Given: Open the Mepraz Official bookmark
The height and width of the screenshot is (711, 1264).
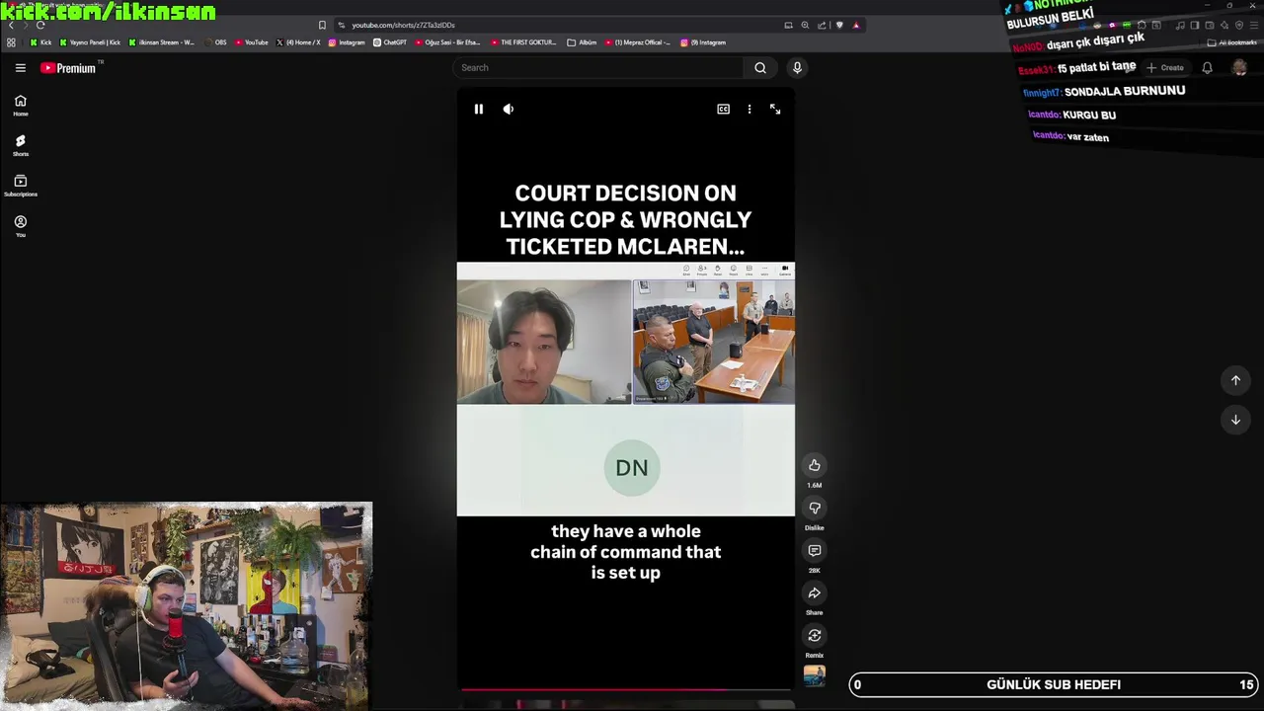Looking at the screenshot, I should 638,42.
